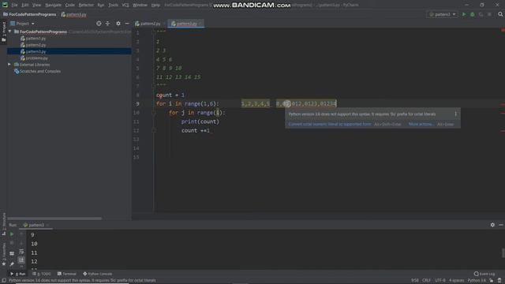Expand the External Libraries node

click(9, 65)
